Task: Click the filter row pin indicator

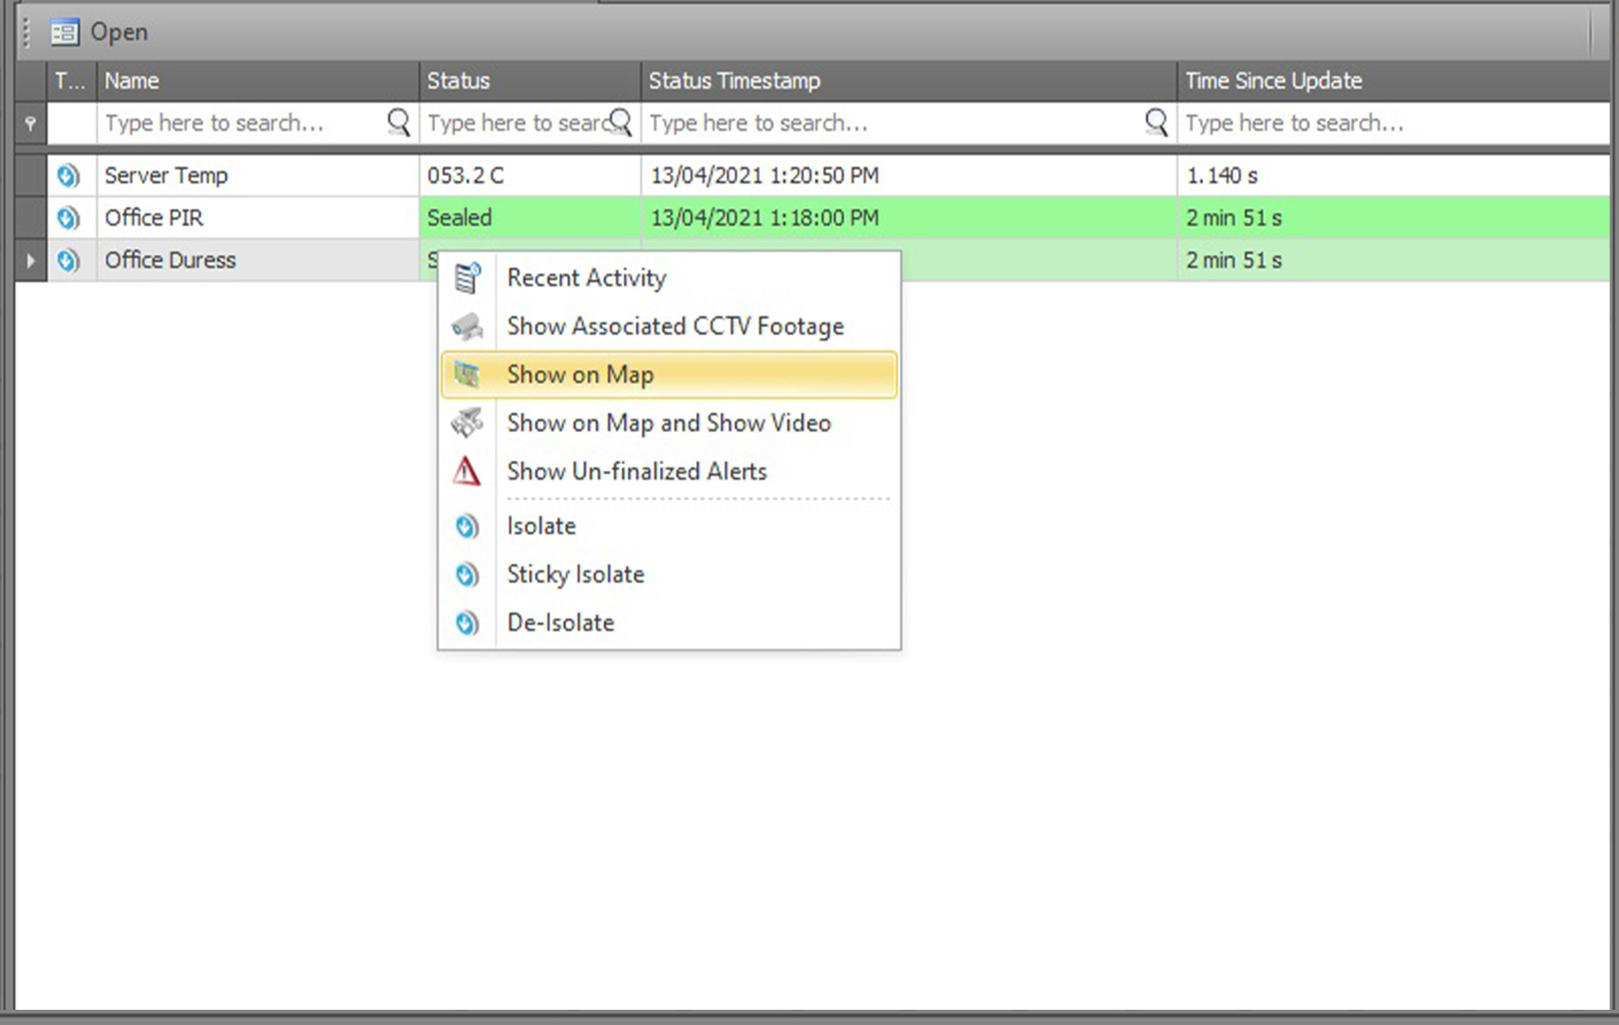Action: tap(30, 123)
